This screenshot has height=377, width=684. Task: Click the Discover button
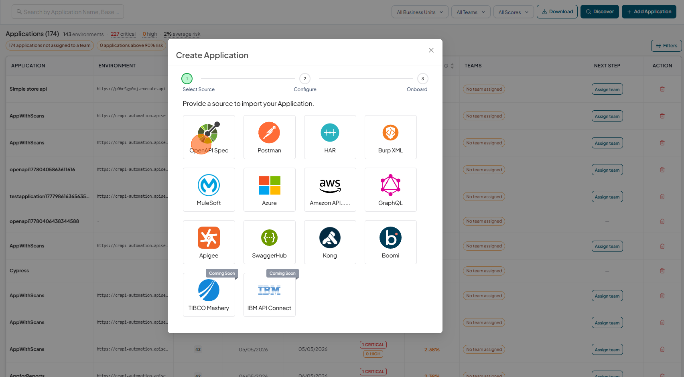pyautogui.click(x=600, y=12)
